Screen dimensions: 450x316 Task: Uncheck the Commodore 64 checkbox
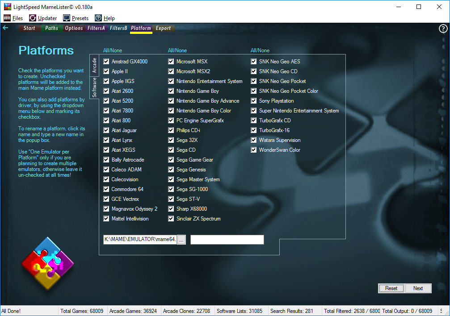(106, 189)
